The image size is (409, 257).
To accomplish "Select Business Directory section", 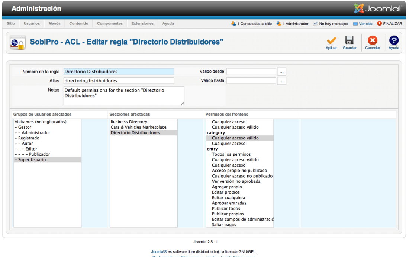I will pos(144,122).
